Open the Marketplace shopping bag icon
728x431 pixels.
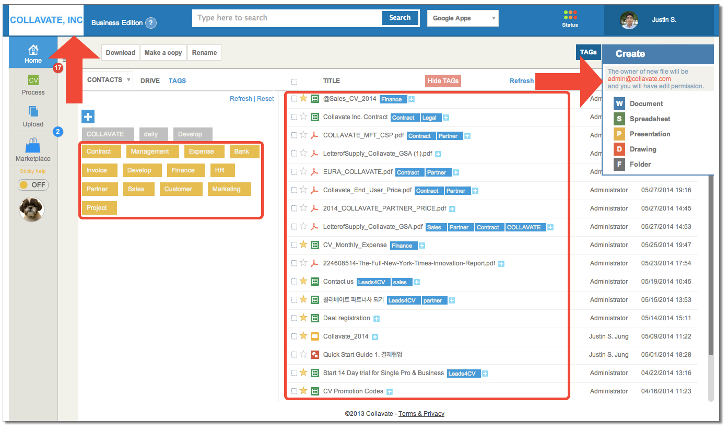tap(33, 144)
